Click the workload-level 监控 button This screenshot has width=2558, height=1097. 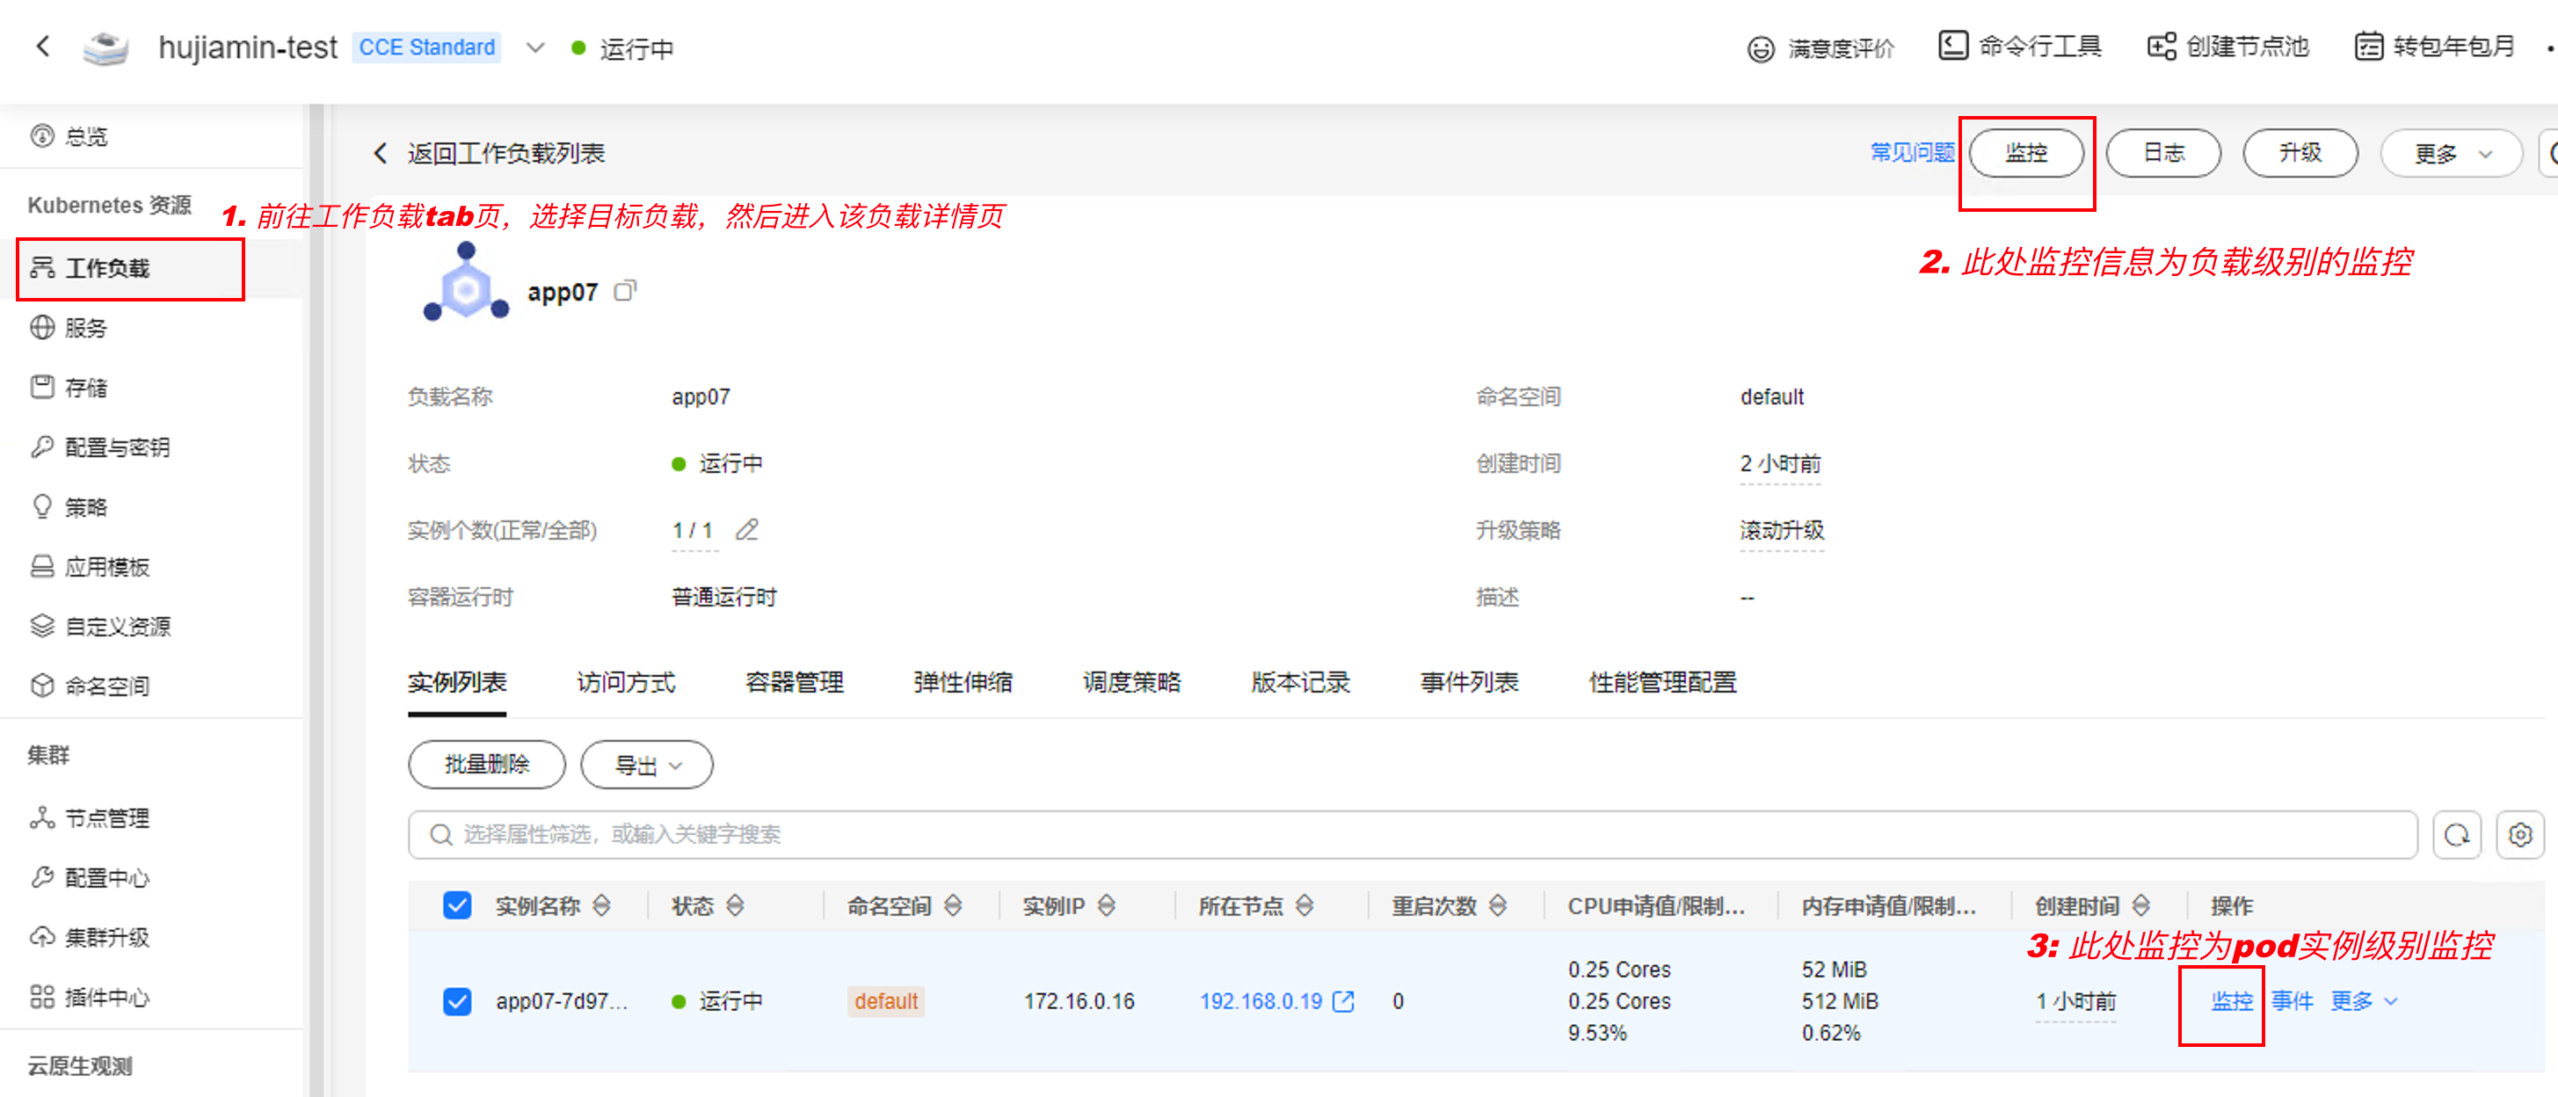pyautogui.click(x=2026, y=154)
